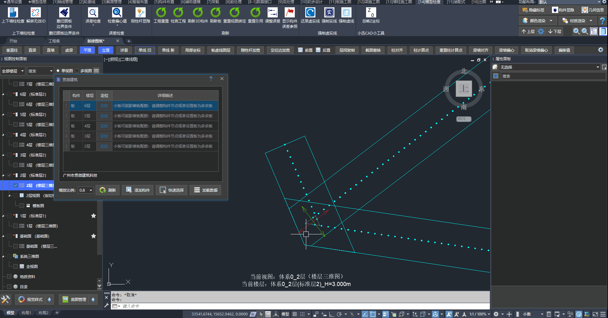The height and width of the screenshot is (318, 608).
Task: Check the 地质资料 checkbox
Action: tap(9, 277)
